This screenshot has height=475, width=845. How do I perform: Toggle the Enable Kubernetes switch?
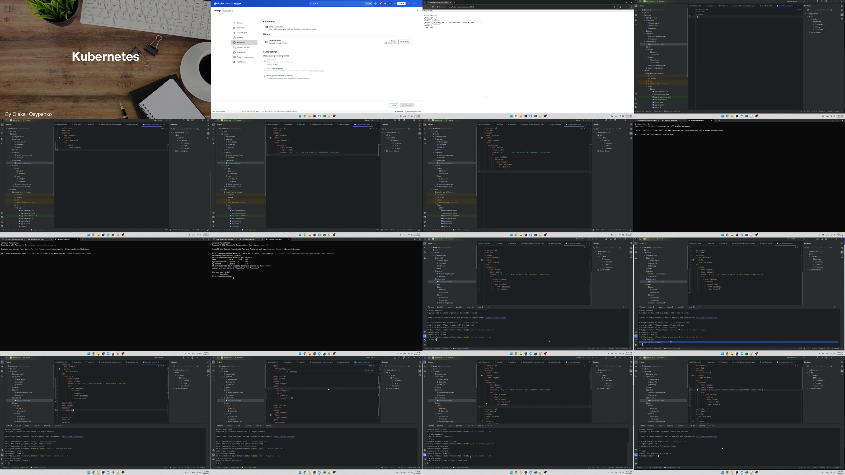point(266,27)
